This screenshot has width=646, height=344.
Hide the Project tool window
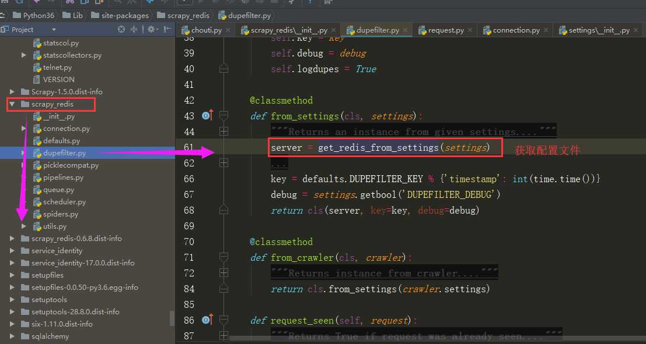[167, 30]
